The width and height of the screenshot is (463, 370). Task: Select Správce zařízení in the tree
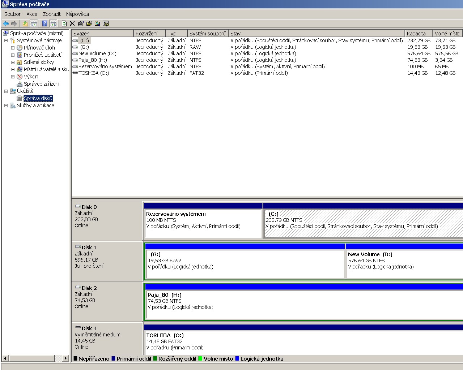click(41, 84)
